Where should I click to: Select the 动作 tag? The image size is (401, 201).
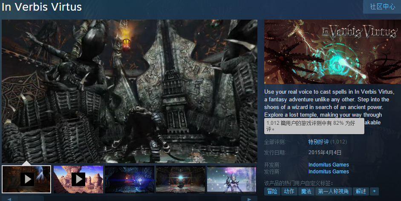(x=289, y=191)
